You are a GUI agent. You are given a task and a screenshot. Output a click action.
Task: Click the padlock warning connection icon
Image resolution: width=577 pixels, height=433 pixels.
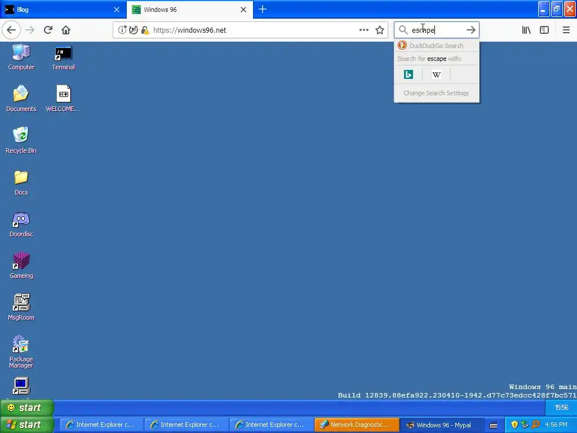pyautogui.click(x=145, y=30)
